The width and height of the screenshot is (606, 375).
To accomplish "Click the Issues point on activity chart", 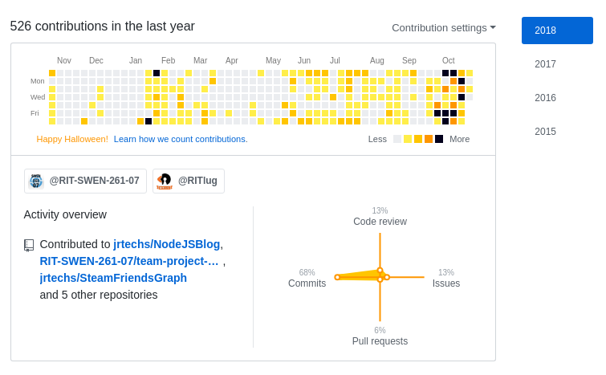I will pos(387,277).
